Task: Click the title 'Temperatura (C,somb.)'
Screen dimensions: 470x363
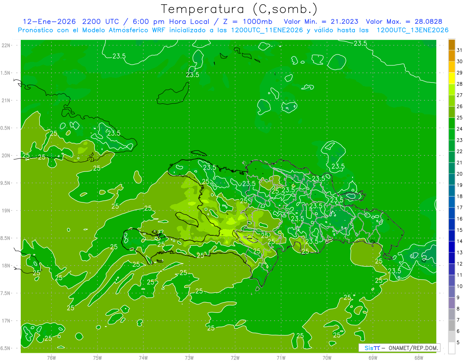Action: pos(239,9)
